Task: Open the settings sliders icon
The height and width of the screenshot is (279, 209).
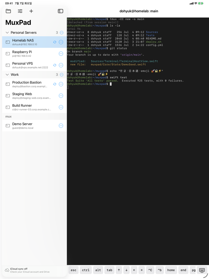Action: point(20,11)
